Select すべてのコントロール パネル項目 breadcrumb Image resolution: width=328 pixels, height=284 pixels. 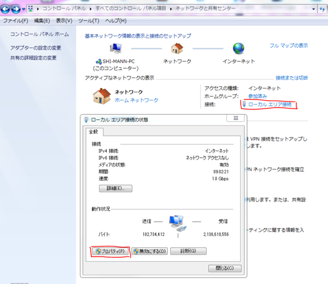[x=131, y=8]
